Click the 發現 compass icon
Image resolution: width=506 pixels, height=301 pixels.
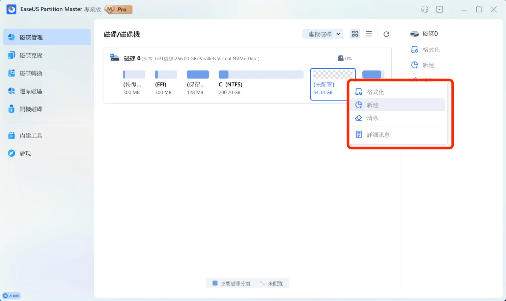coord(11,153)
